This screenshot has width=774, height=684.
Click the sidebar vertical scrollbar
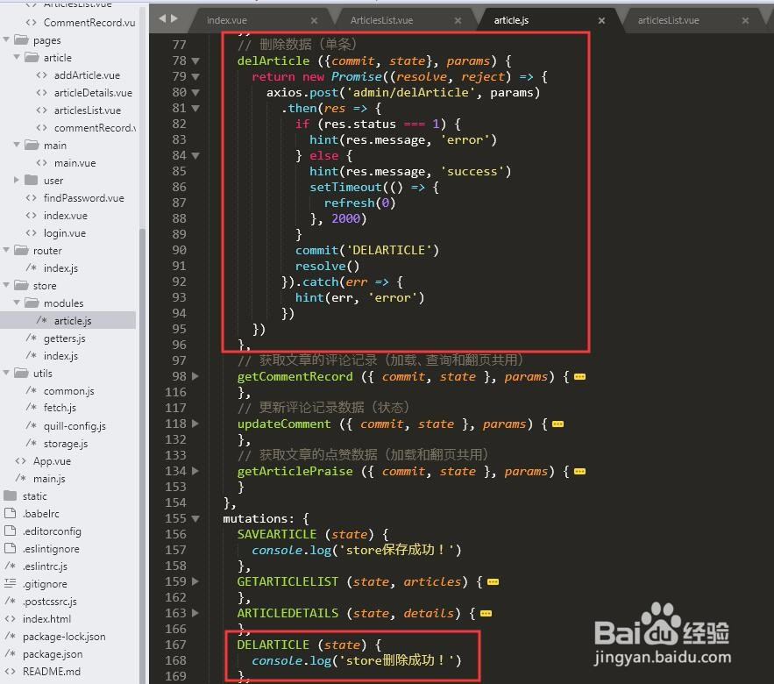tap(142, 454)
